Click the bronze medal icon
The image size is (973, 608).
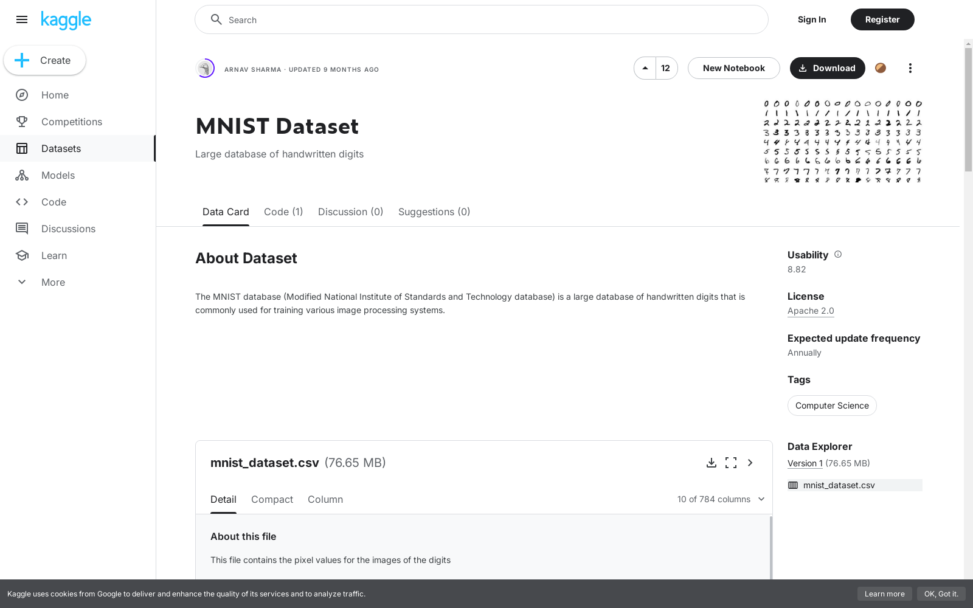click(x=880, y=68)
